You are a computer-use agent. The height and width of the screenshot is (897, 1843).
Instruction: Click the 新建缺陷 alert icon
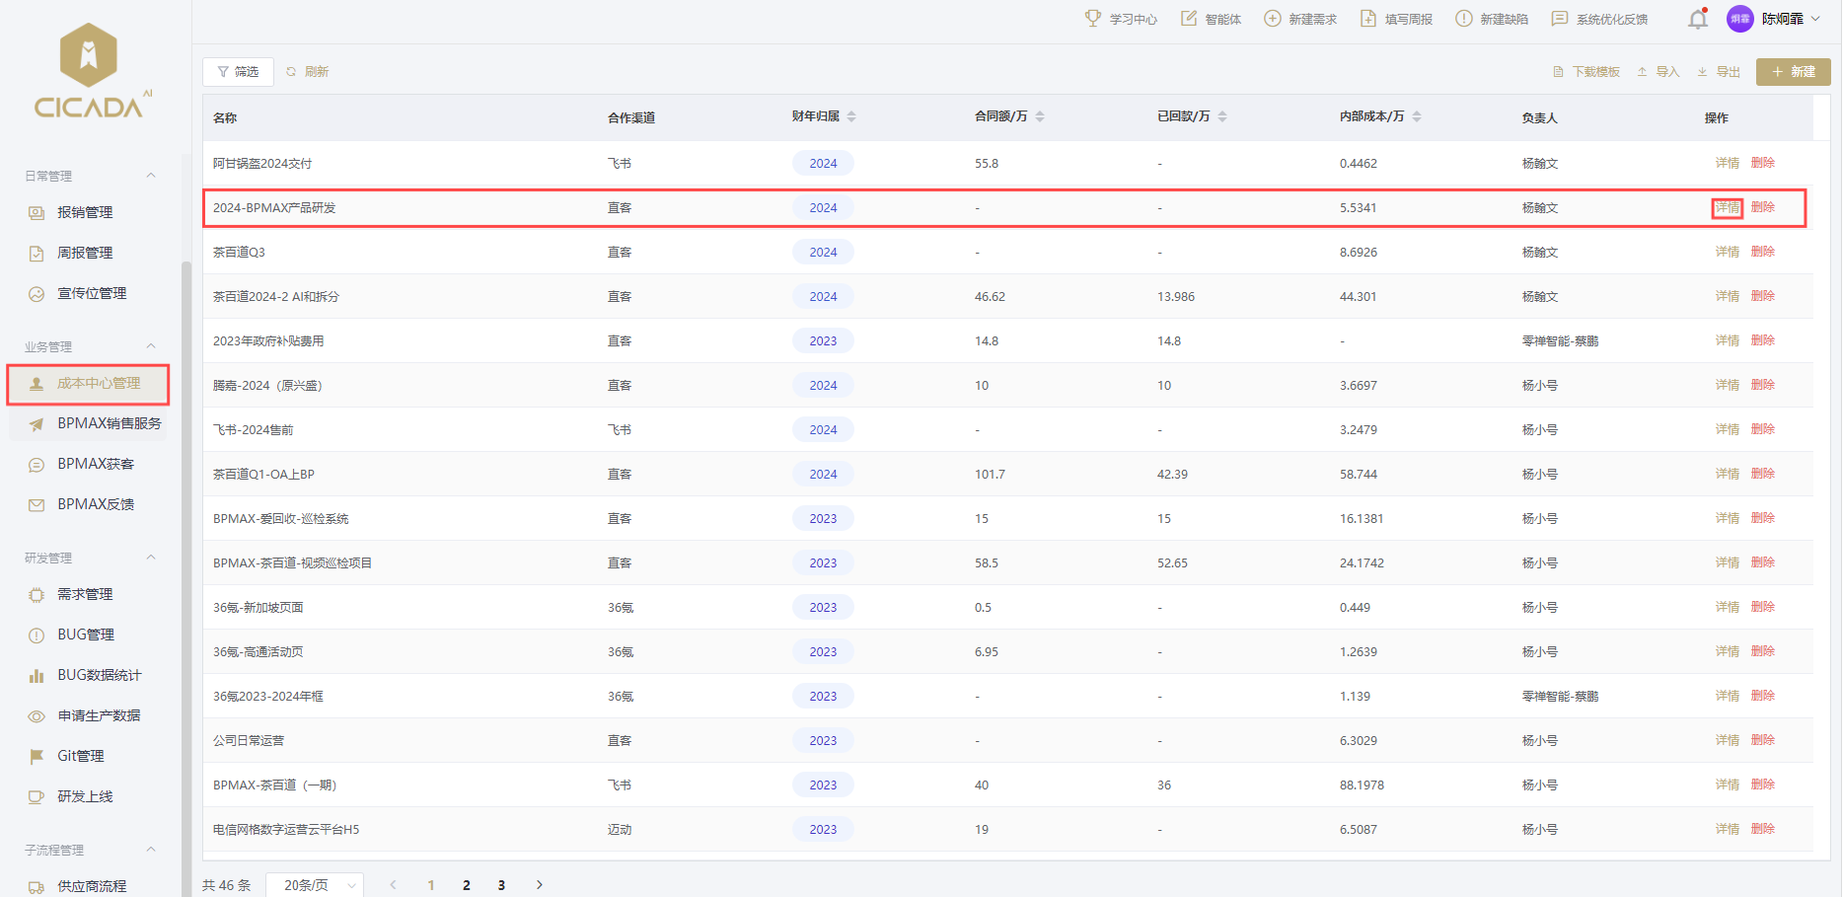(1464, 18)
